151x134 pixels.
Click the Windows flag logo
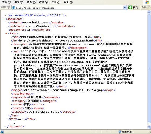tap(147, 2)
